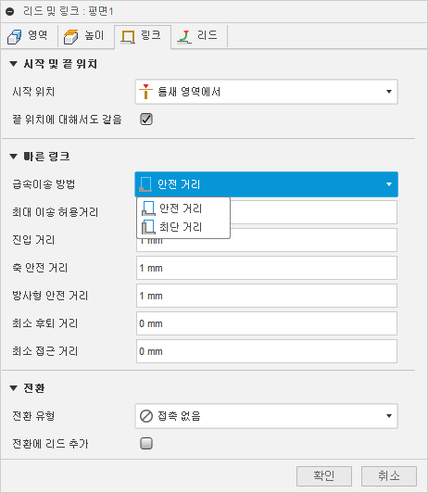The height and width of the screenshot is (493, 428).
Task: Enable 전환에 리드 추가 checkbox
Action: (146, 444)
